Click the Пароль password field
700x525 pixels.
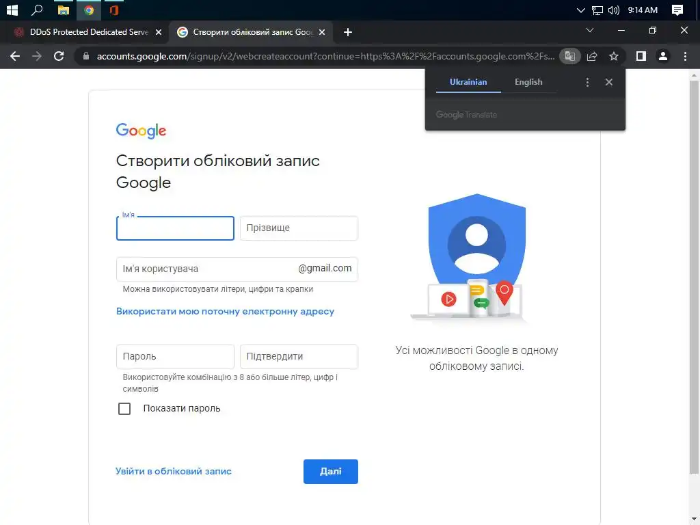pyautogui.click(x=175, y=357)
